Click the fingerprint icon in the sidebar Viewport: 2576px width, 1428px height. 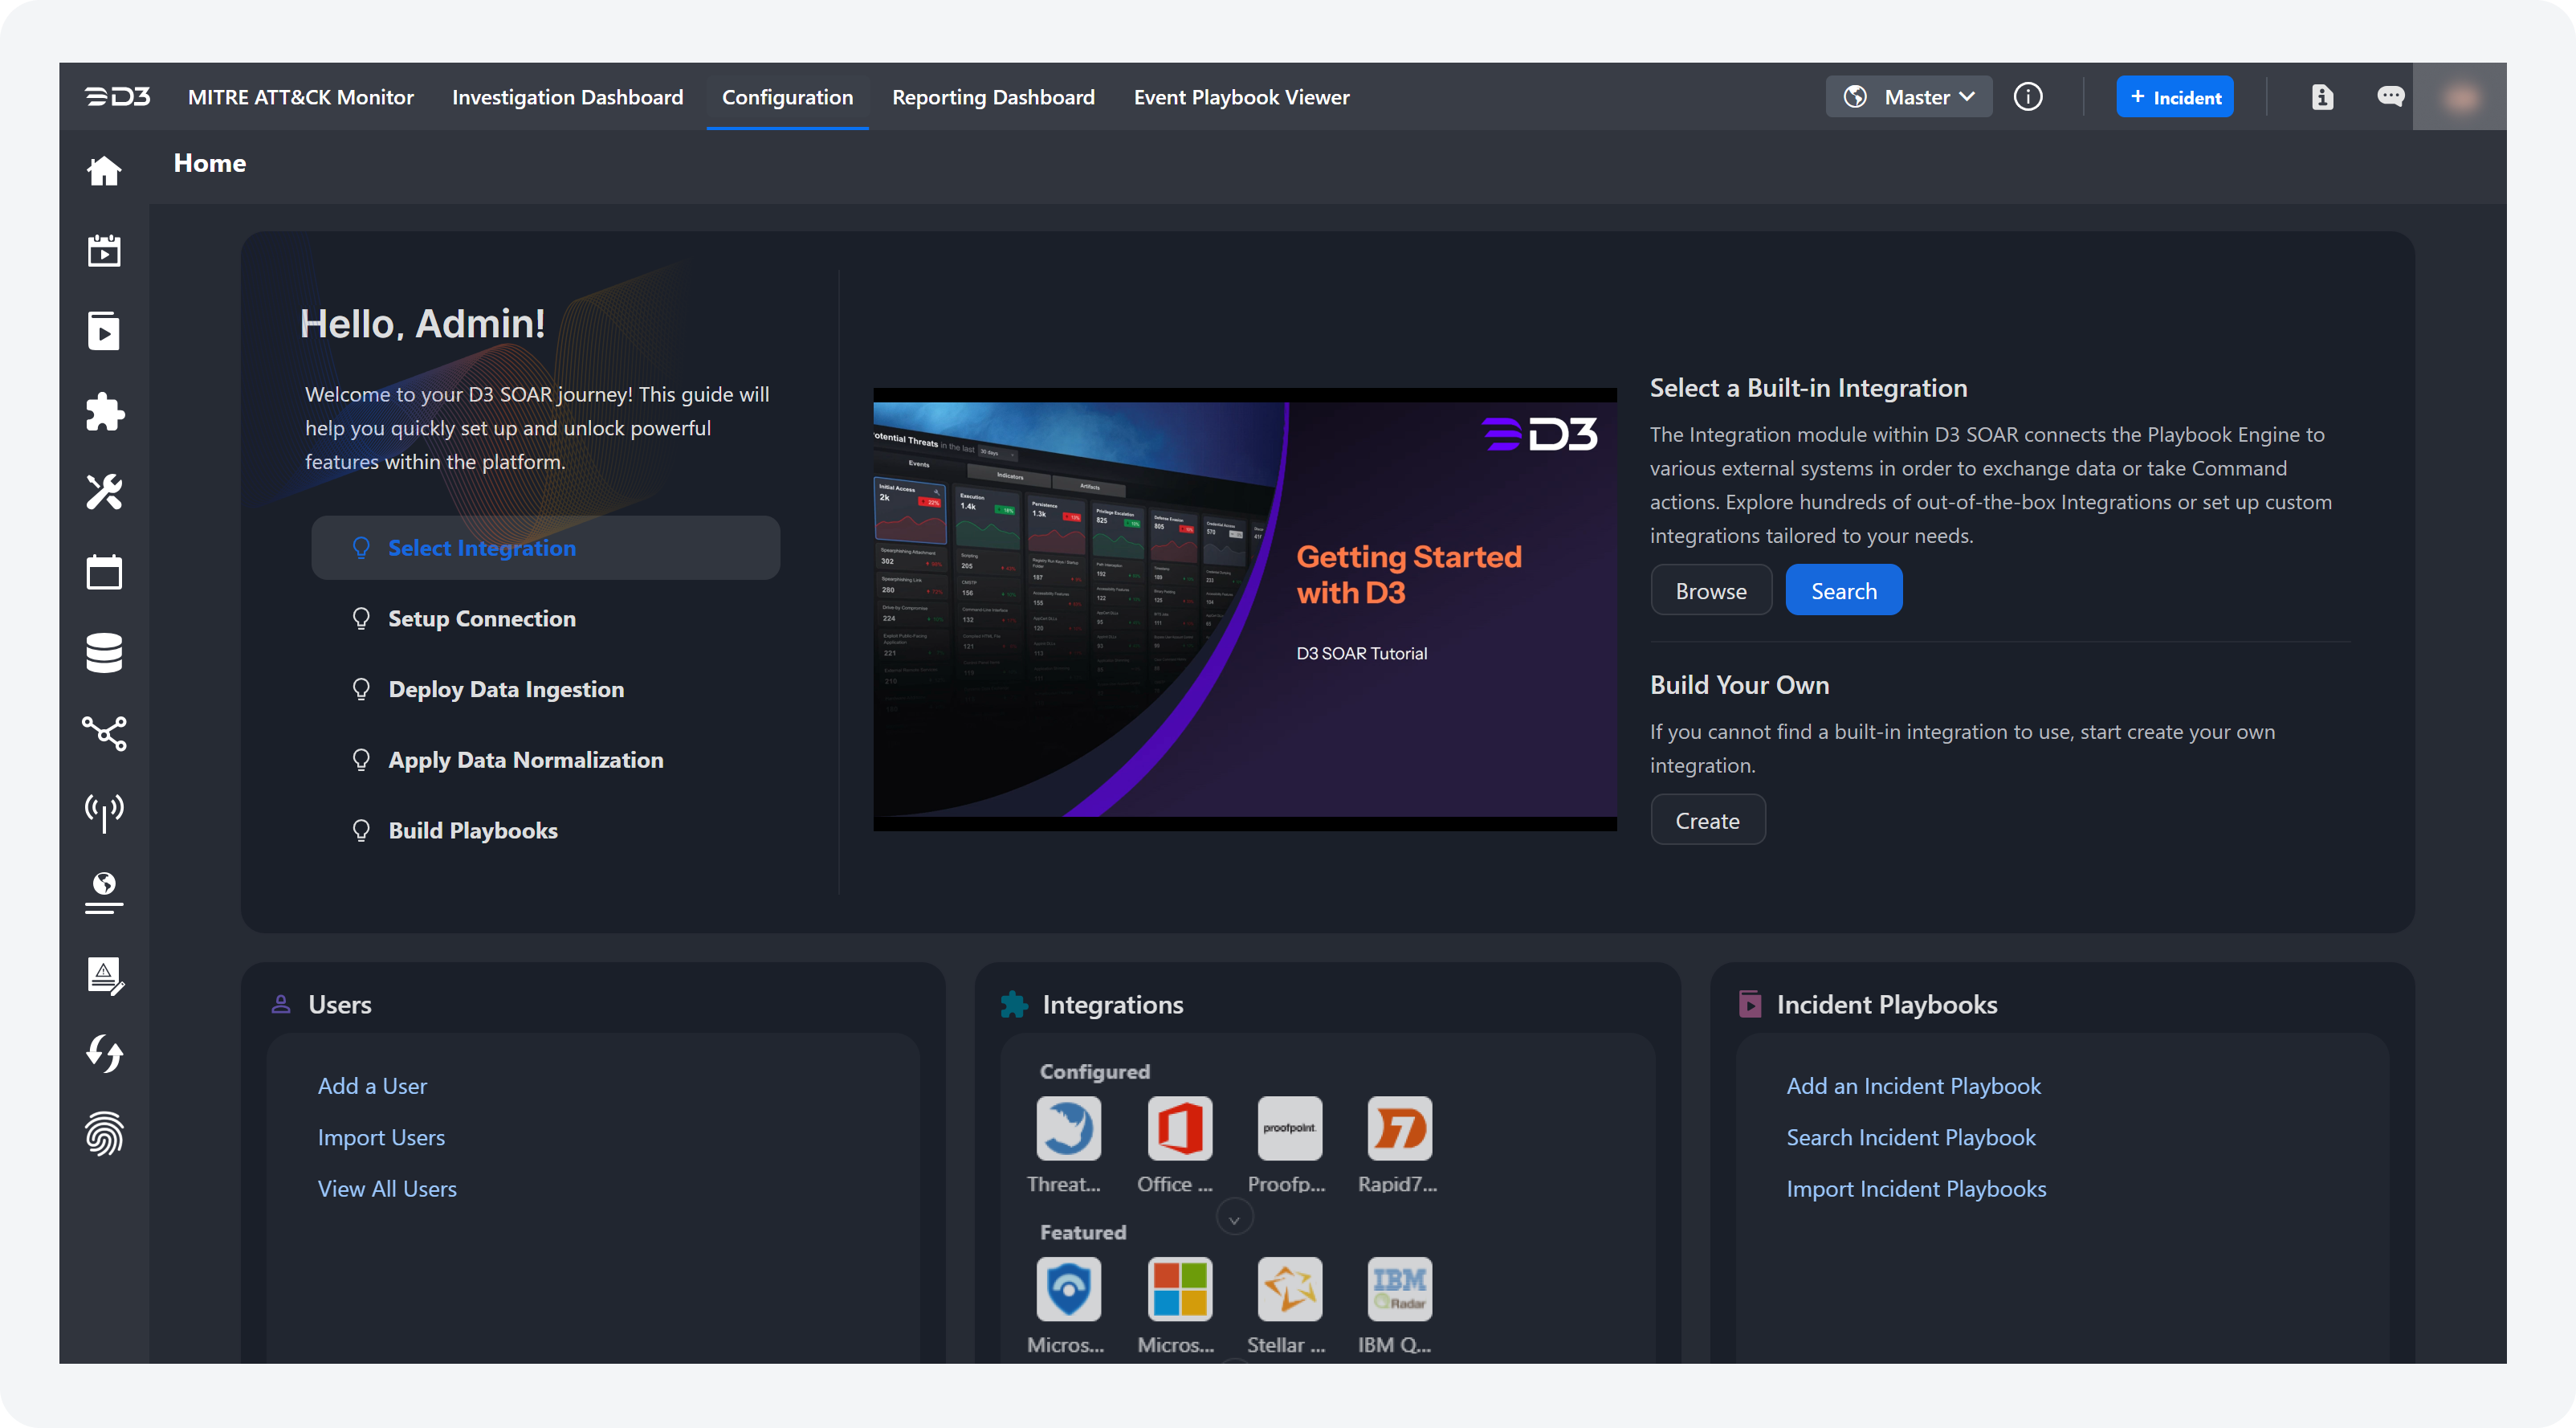(x=104, y=1134)
